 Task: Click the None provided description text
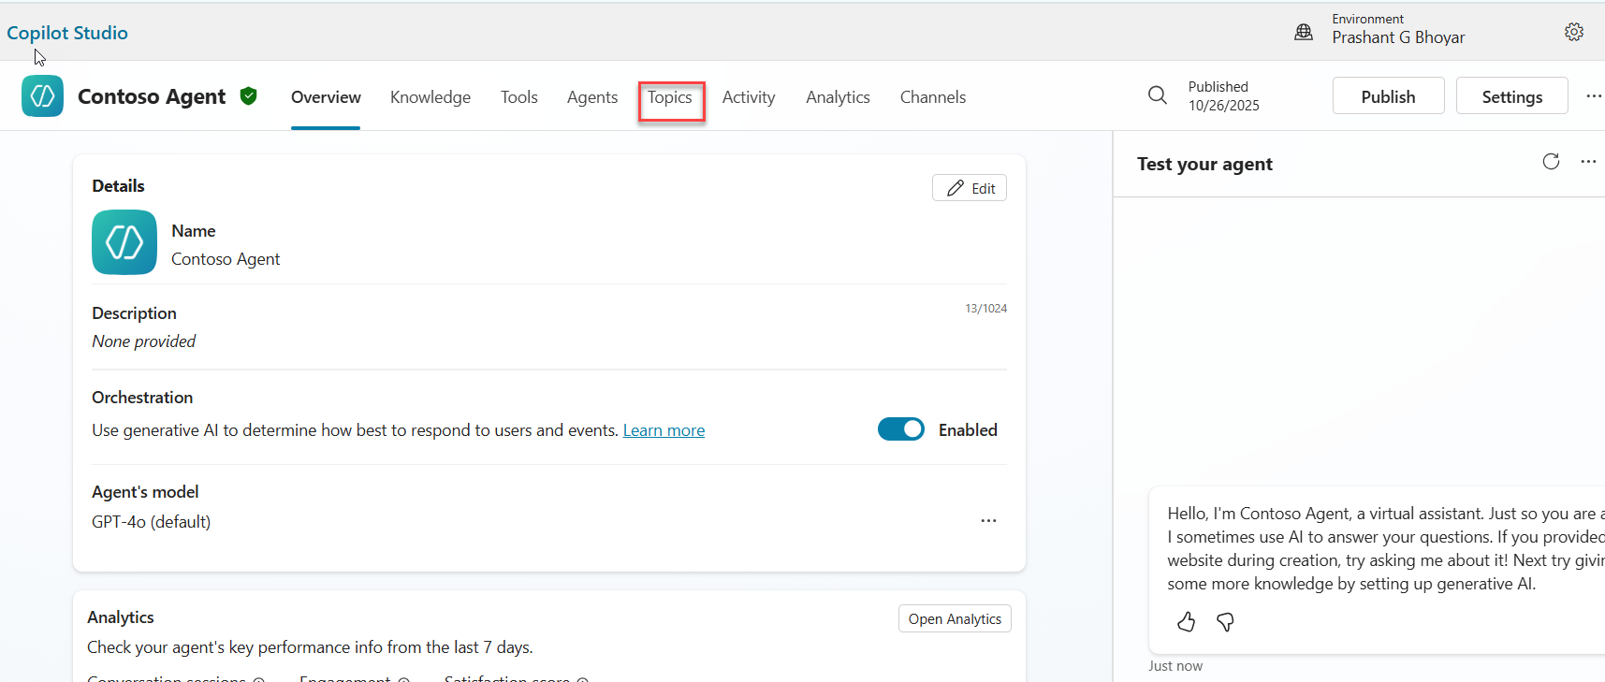144,341
